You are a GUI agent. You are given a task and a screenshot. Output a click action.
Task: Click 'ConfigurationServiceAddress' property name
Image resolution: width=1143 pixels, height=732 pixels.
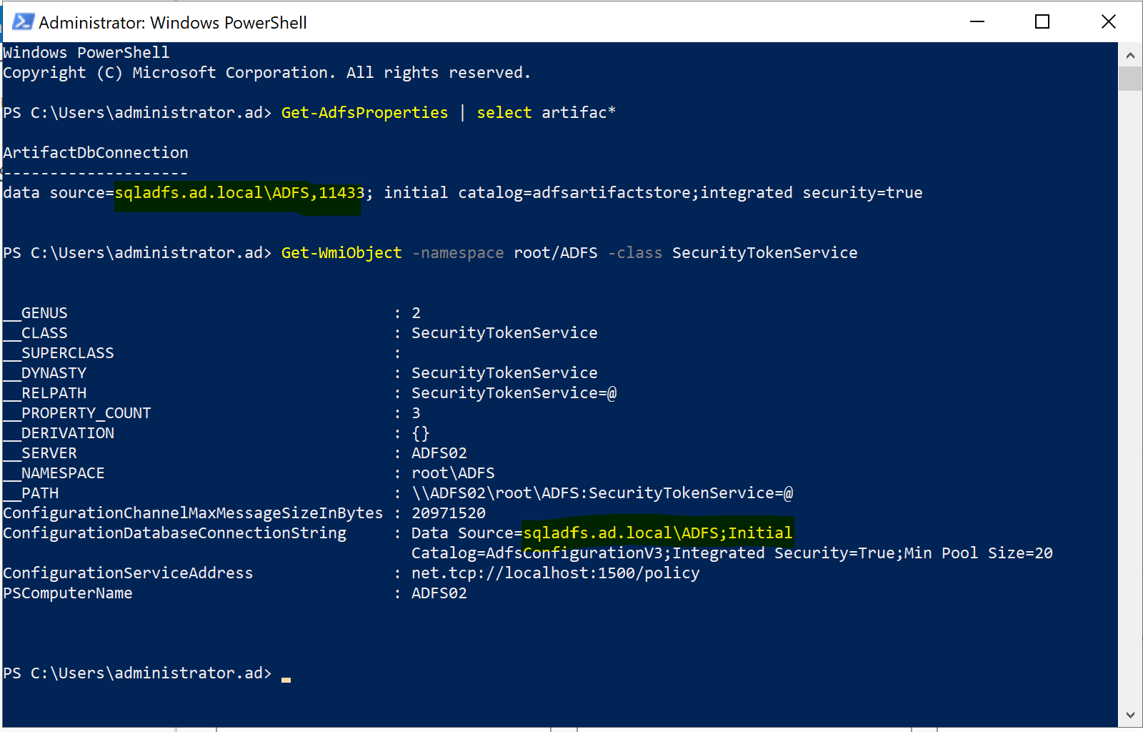[x=128, y=573]
